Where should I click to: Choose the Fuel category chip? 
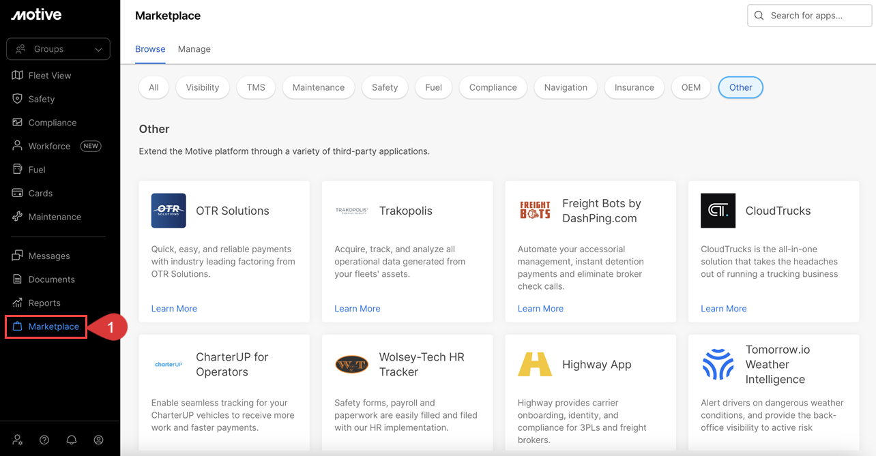[433, 87]
